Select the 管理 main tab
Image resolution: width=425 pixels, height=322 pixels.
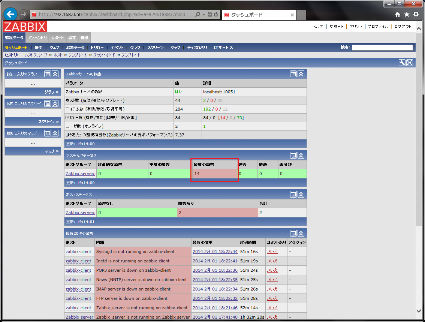84,38
